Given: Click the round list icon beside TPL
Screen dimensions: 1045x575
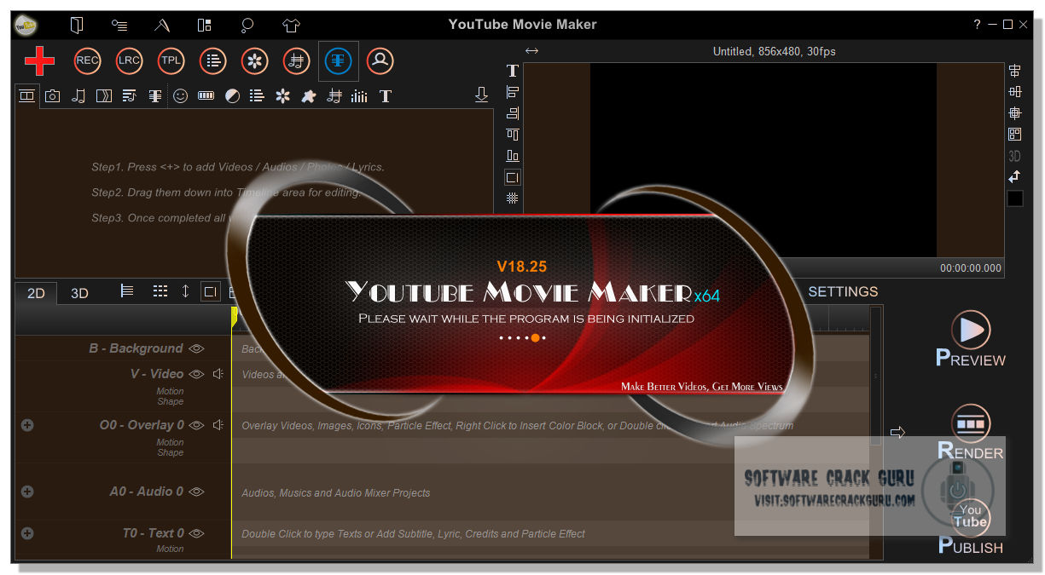Looking at the screenshot, I should click(212, 60).
